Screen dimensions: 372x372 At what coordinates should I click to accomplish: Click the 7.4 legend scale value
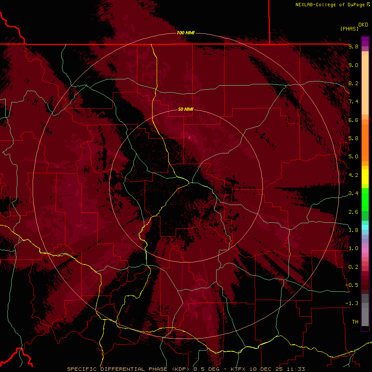(353, 102)
